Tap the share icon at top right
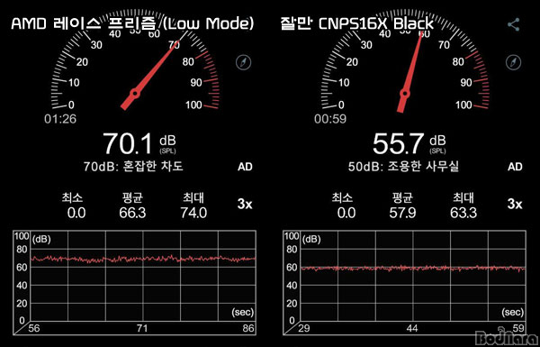Screen dimensions: 540x347 tap(514, 25)
